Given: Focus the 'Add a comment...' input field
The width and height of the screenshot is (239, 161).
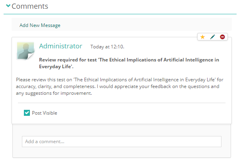Looking at the screenshot, I should tap(121, 142).
